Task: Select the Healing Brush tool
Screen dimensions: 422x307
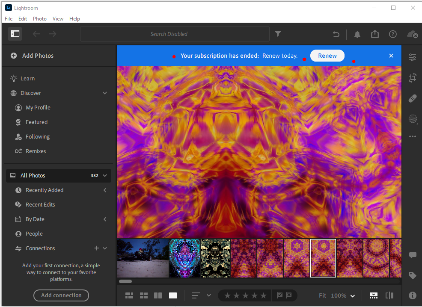Action: tap(412, 98)
